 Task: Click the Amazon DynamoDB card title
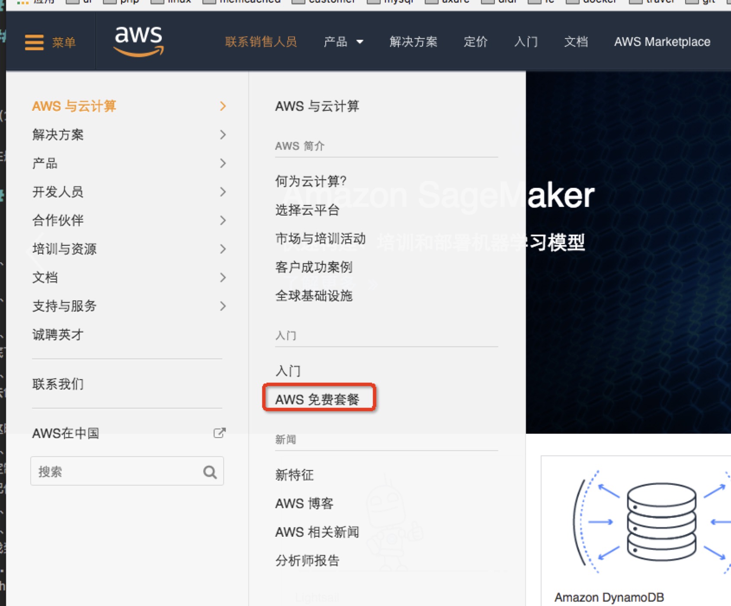(x=609, y=597)
